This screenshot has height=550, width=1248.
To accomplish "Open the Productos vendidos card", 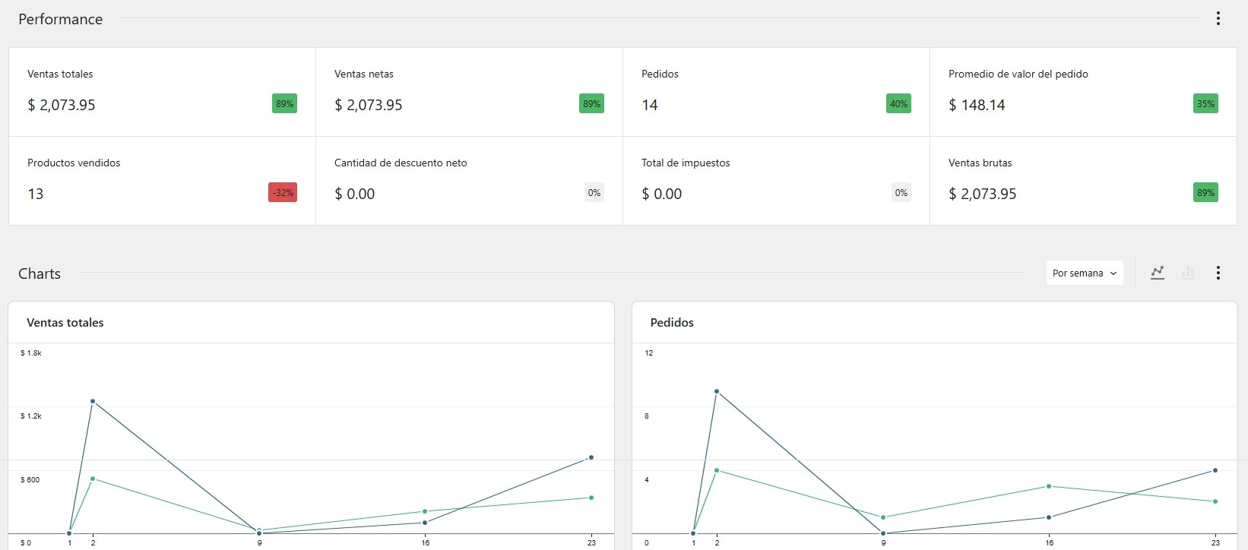I will 162,181.
